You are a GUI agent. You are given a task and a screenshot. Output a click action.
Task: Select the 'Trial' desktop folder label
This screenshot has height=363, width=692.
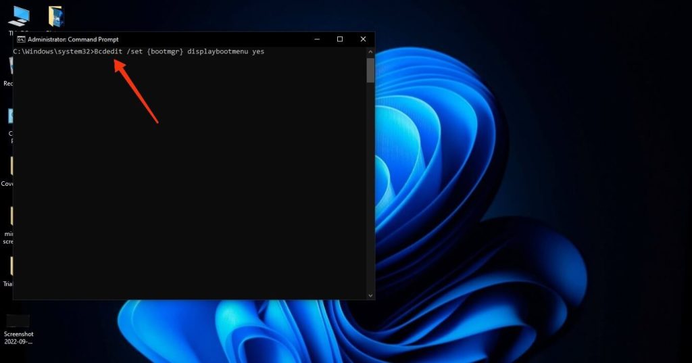point(8,284)
